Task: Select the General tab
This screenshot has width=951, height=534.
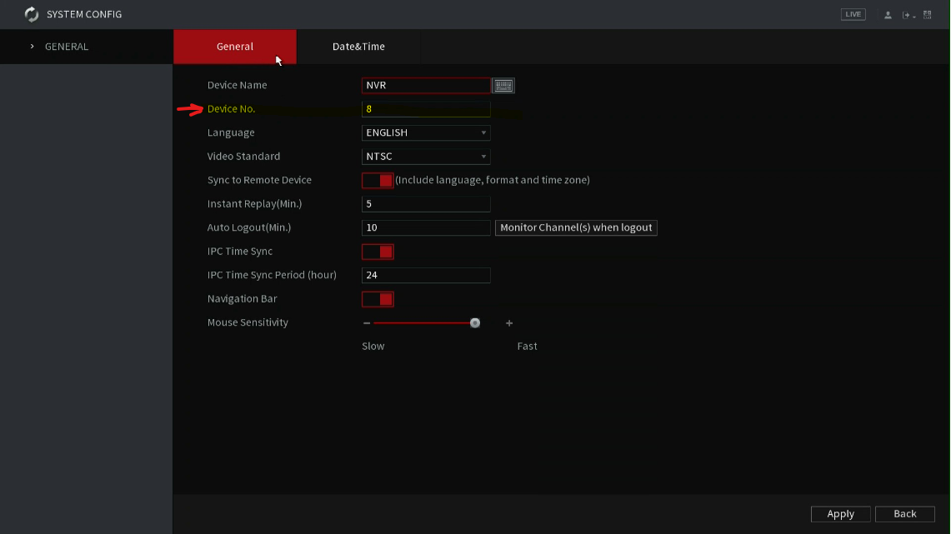Action: (x=235, y=47)
